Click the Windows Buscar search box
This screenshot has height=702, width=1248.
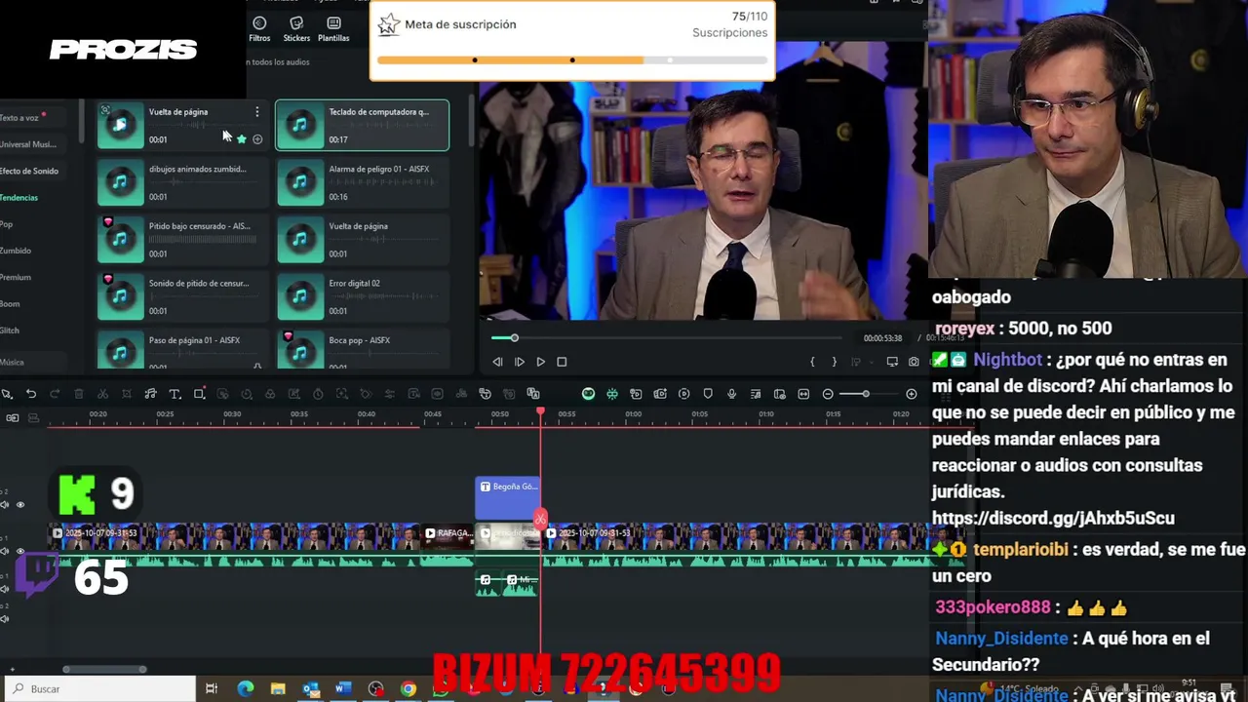[x=97, y=688]
